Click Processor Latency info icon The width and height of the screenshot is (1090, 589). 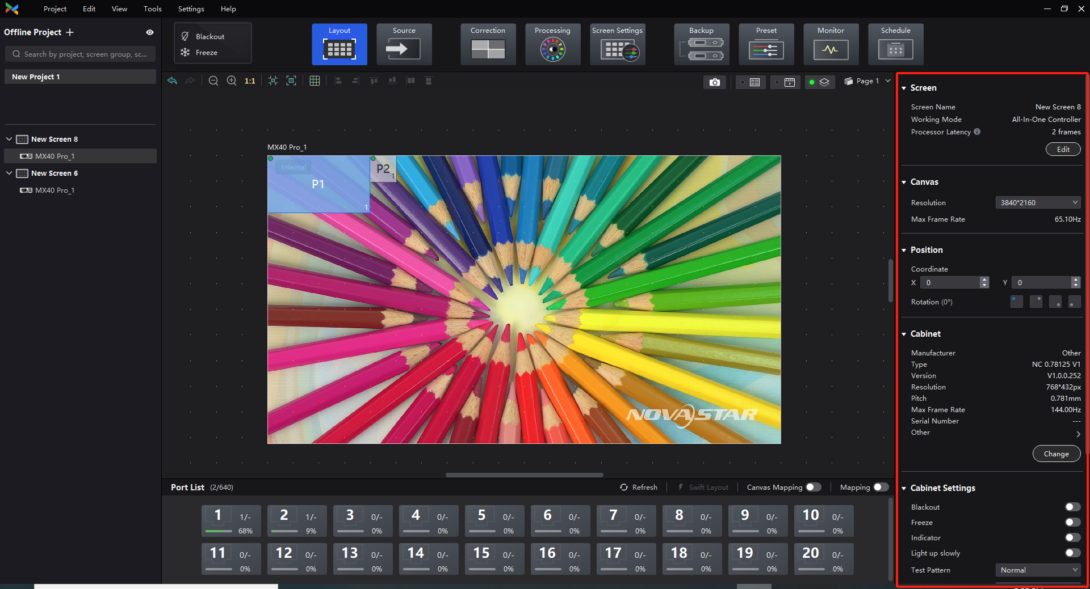tap(977, 132)
